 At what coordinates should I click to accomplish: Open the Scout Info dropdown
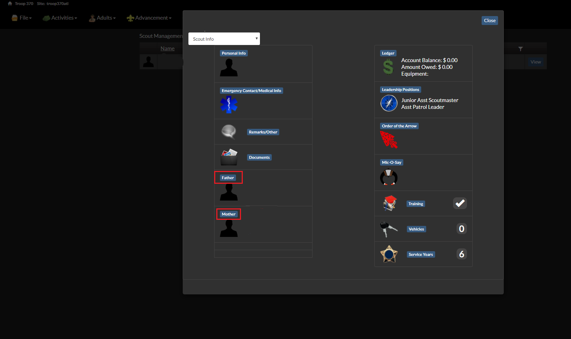(x=224, y=39)
